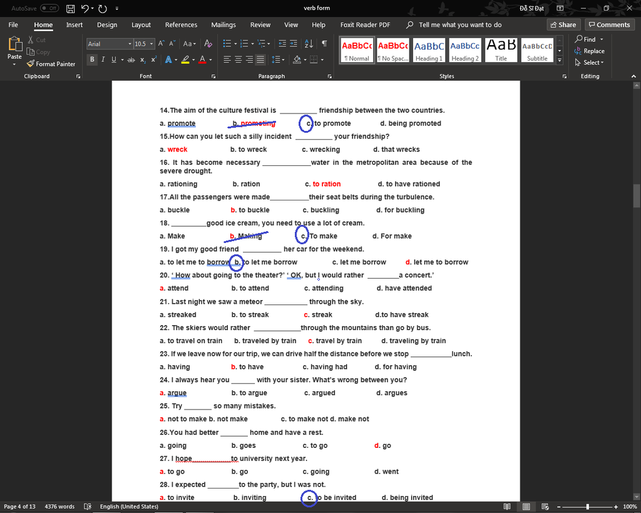The image size is (641, 513).
Task: Center the paragraph text
Action: point(238,60)
